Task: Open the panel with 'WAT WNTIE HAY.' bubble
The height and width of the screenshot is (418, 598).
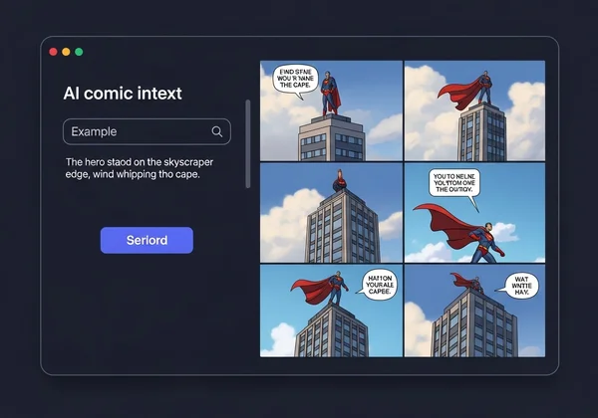Action: (474, 311)
